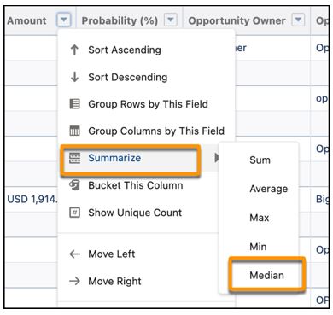Image resolution: width=333 pixels, height=315 pixels.
Task: Choose Sum in the Summarize submenu
Action: coord(260,160)
